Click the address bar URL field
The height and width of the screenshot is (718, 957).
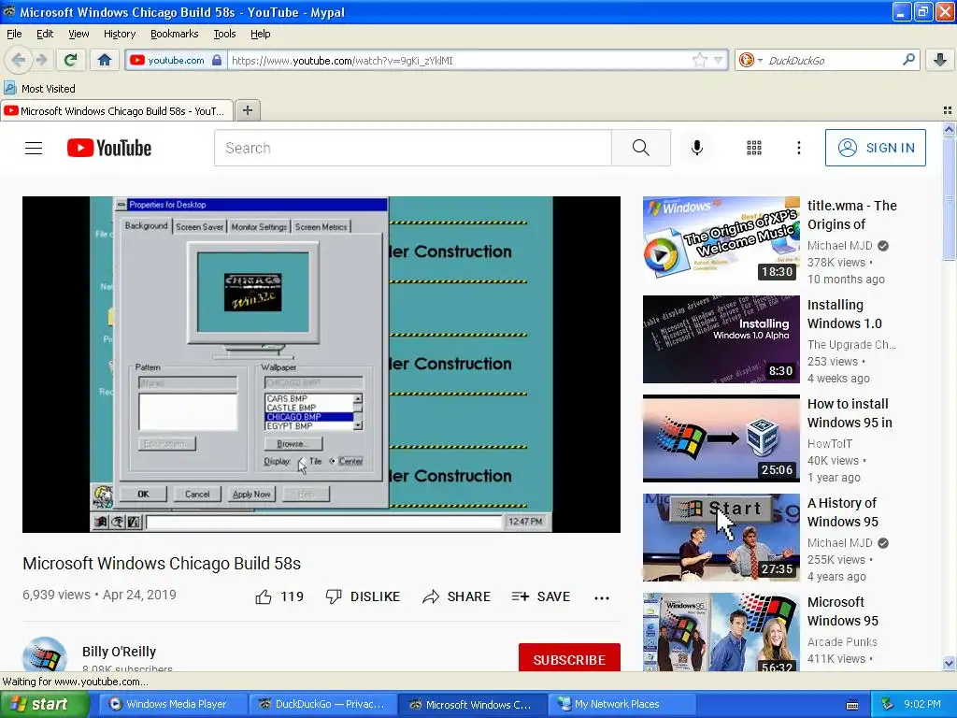point(461,60)
